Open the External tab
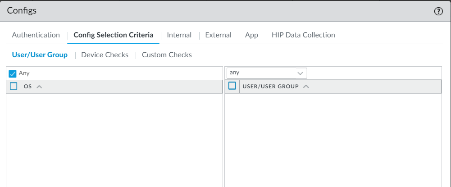451x187 pixels. point(218,35)
